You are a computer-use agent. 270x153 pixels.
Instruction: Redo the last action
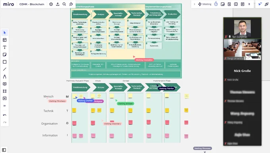(x=5, y=122)
